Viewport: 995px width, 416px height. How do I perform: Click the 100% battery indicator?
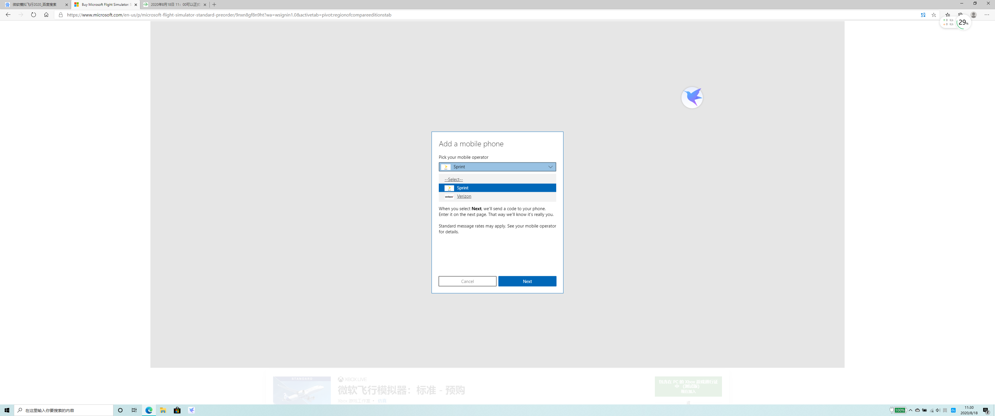click(x=900, y=410)
